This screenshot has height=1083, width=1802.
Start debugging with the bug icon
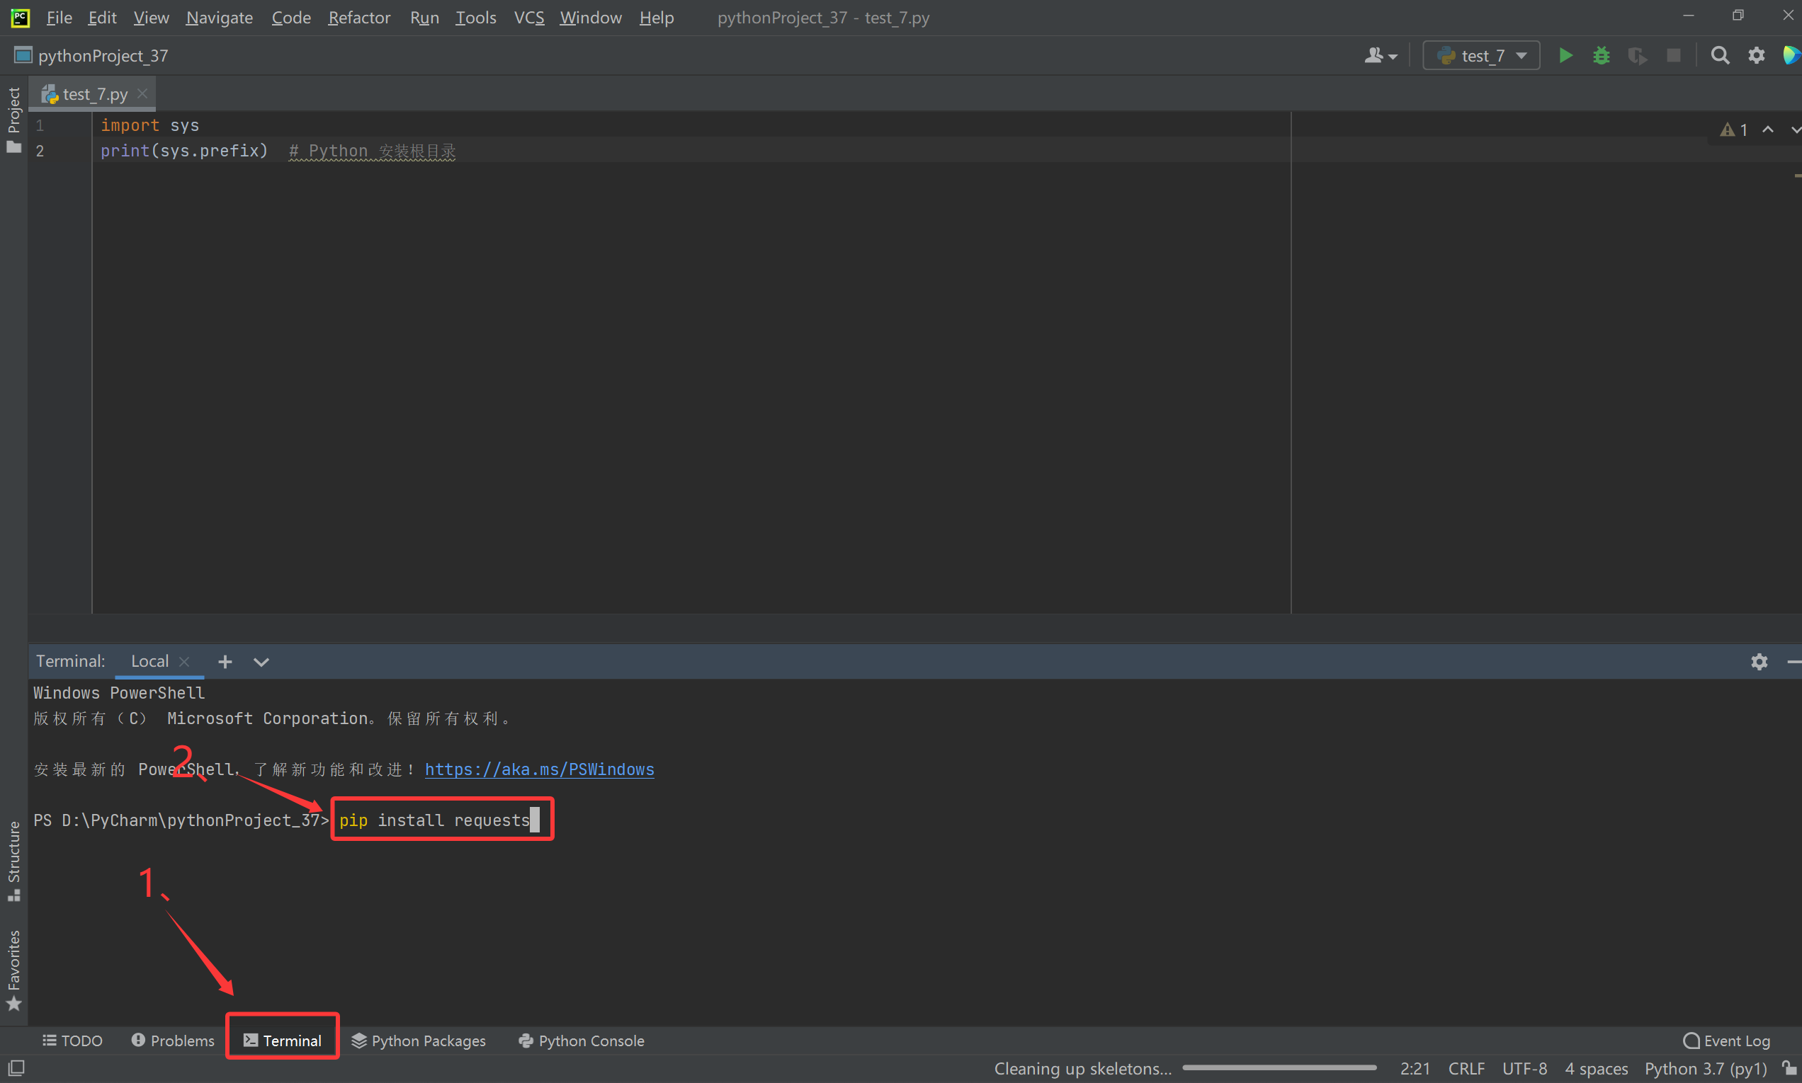coord(1601,55)
